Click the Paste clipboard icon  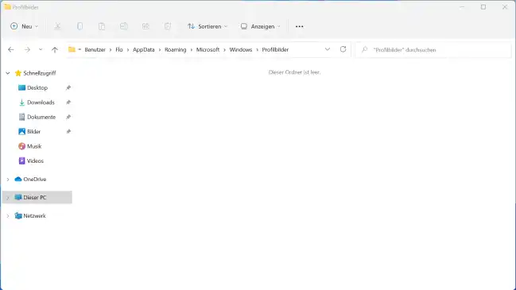tap(102, 26)
